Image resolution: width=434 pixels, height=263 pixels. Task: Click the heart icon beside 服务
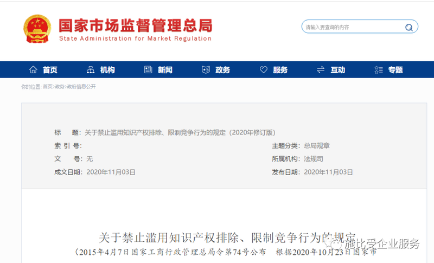pyautogui.click(x=264, y=70)
